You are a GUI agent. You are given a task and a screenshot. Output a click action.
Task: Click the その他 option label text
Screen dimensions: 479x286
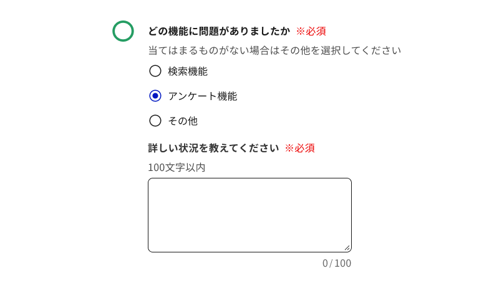coord(182,121)
